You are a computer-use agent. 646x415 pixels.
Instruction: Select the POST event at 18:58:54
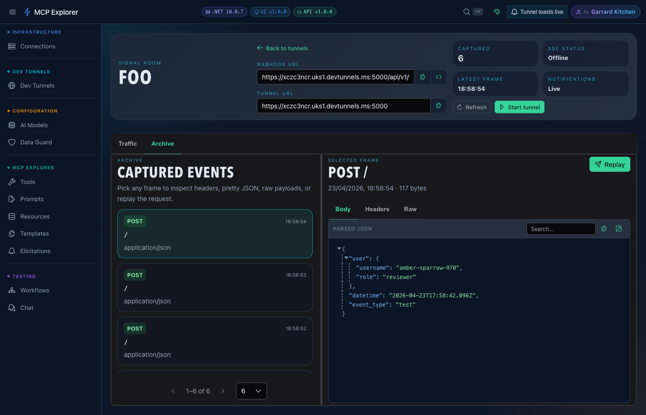215,234
